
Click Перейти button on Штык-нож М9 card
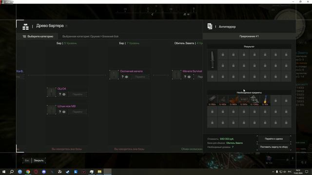point(78,112)
